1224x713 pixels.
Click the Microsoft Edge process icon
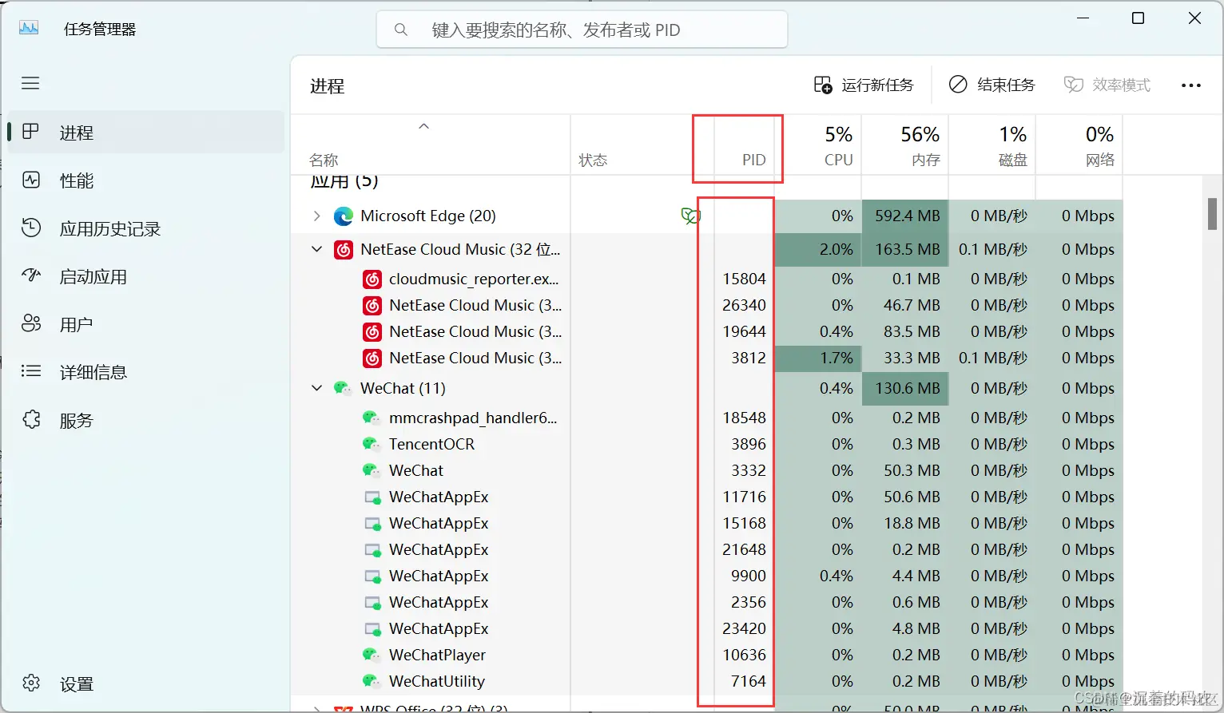pos(344,216)
